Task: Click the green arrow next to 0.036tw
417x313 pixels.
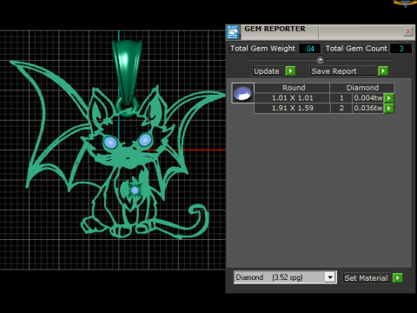Action: click(389, 108)
